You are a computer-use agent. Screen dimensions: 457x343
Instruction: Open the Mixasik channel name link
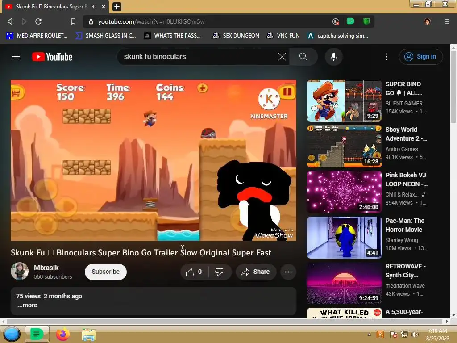tap(46, 268)
